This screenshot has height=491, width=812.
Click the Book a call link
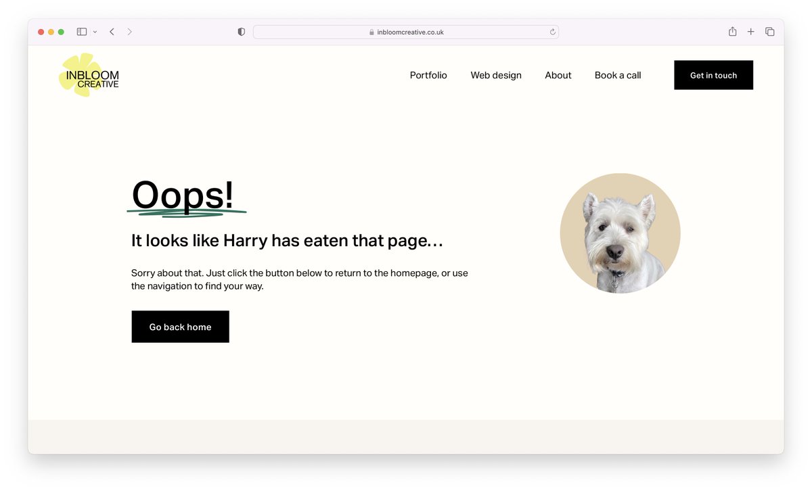tap(617, 75)
